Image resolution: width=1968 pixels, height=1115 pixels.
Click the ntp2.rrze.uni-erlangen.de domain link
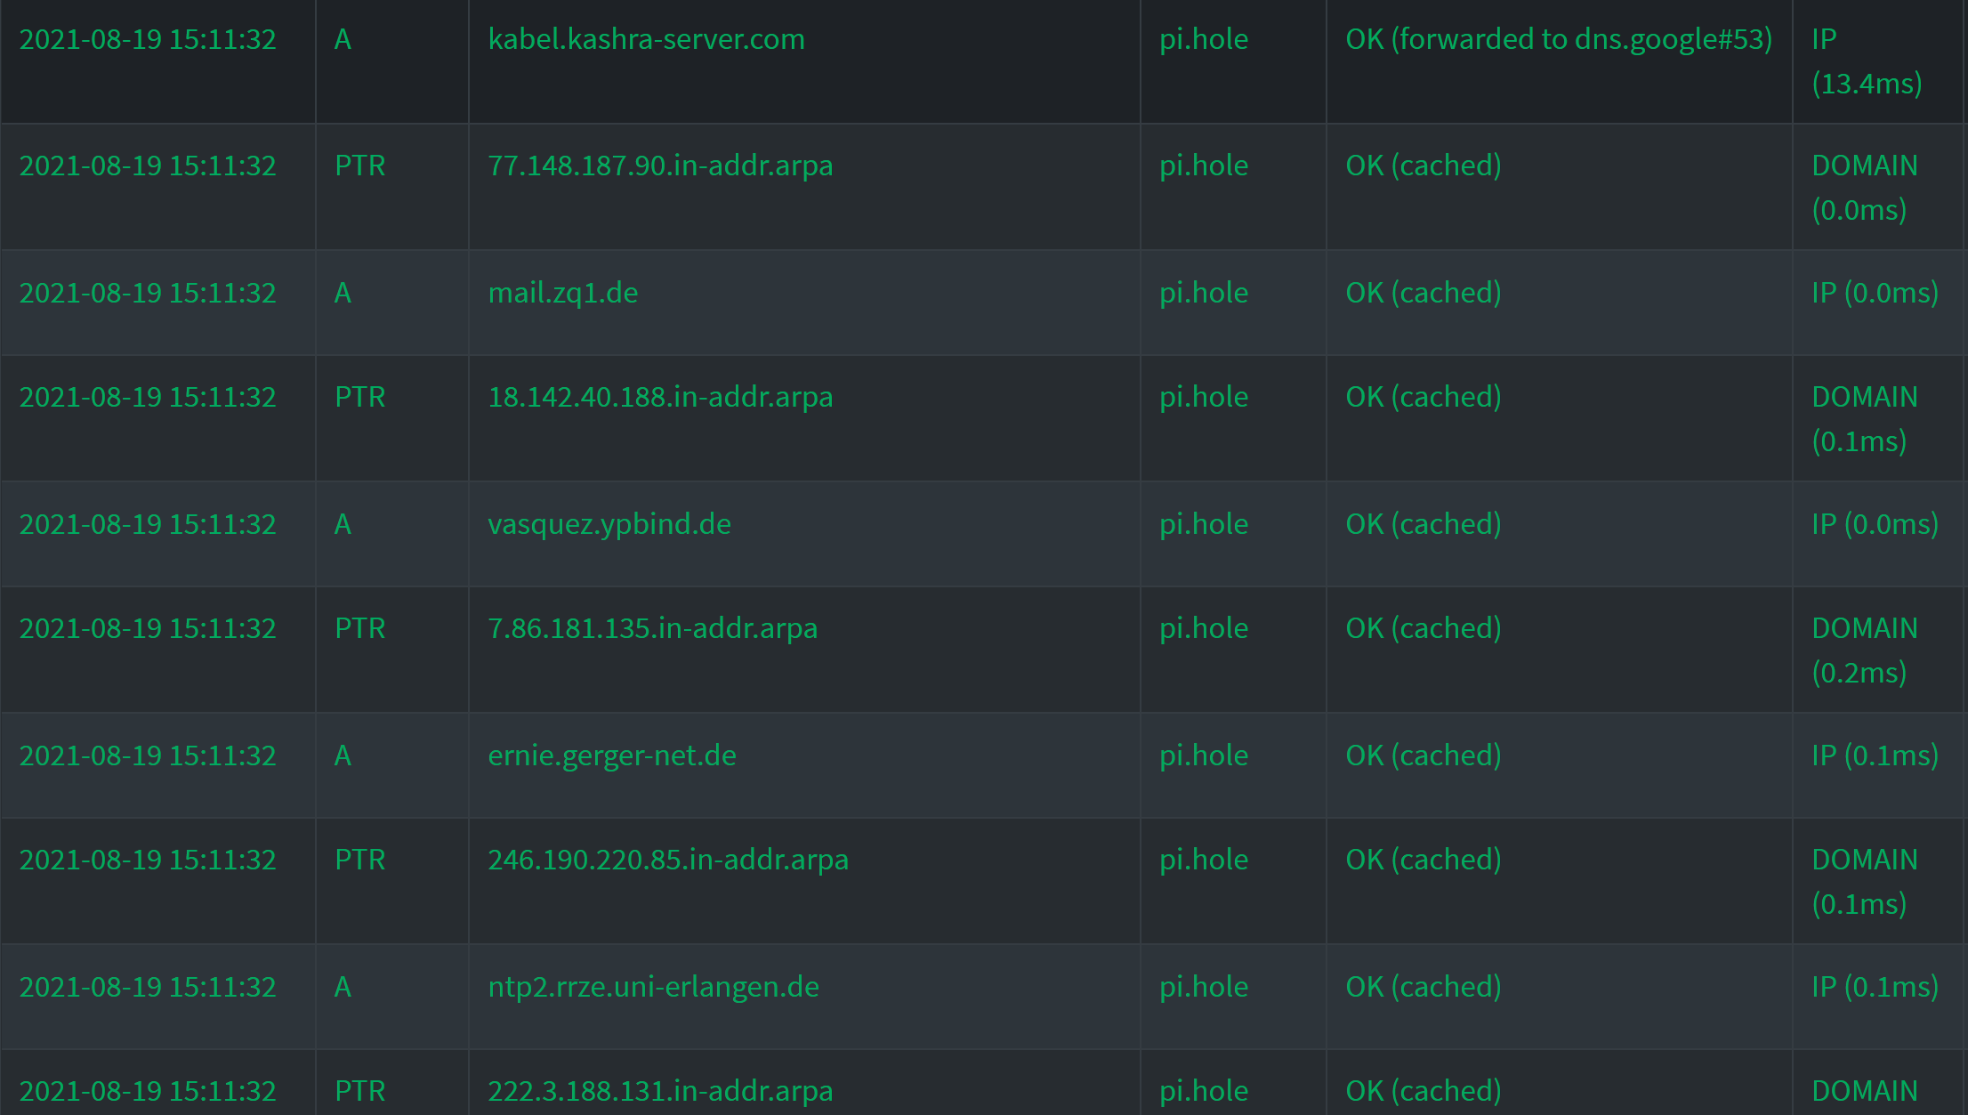pos(654,986)
